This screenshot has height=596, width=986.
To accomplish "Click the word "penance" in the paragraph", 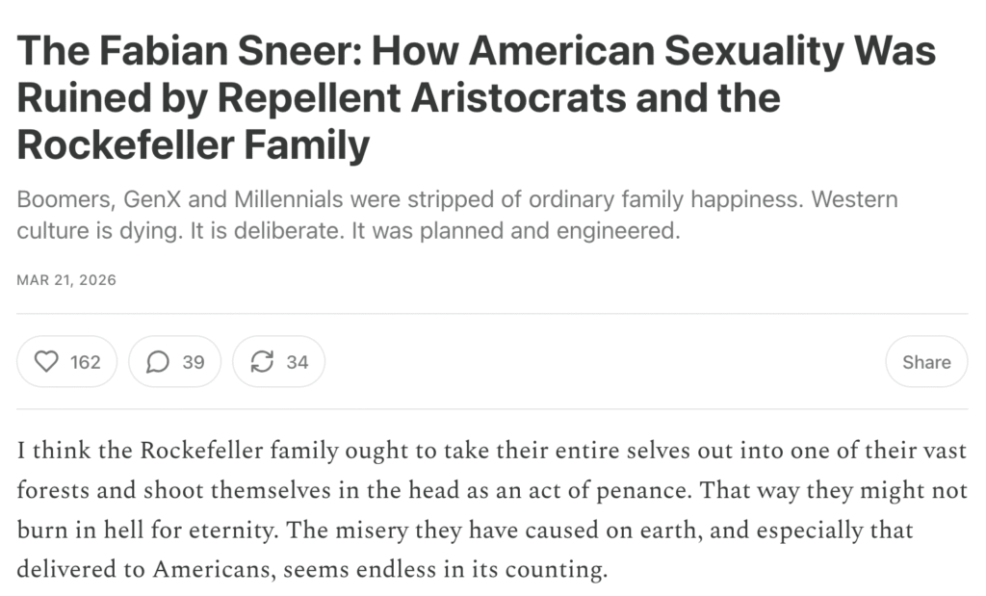I will tap(630, 490).
